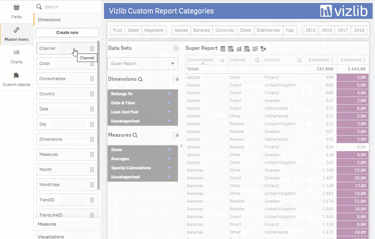Click the master items list scrollbar

pos(99,115)
